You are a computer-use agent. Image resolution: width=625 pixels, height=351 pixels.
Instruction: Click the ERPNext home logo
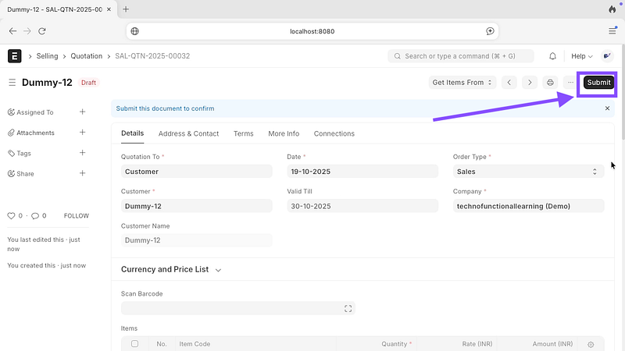pyautogui.click(x=15, y=56)
